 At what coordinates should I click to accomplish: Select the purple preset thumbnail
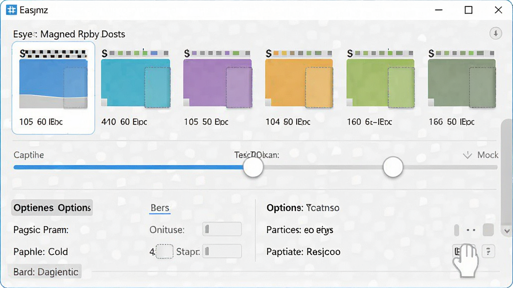click(217, 83)
